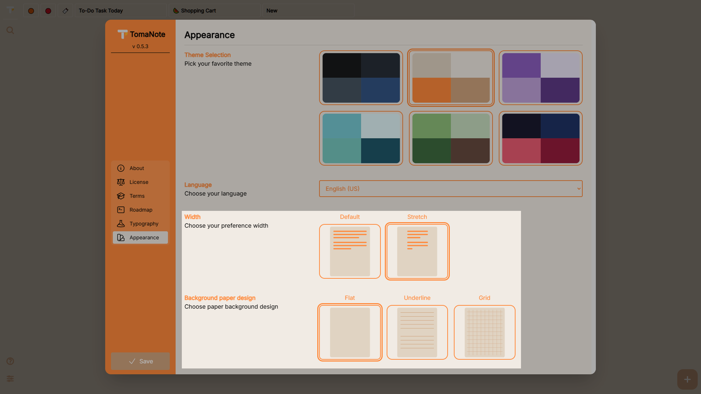Image resolution: width=701 pixels, height=394 pixels.
Task: Open the help question mark icon
Action: [x=10, y=361]
